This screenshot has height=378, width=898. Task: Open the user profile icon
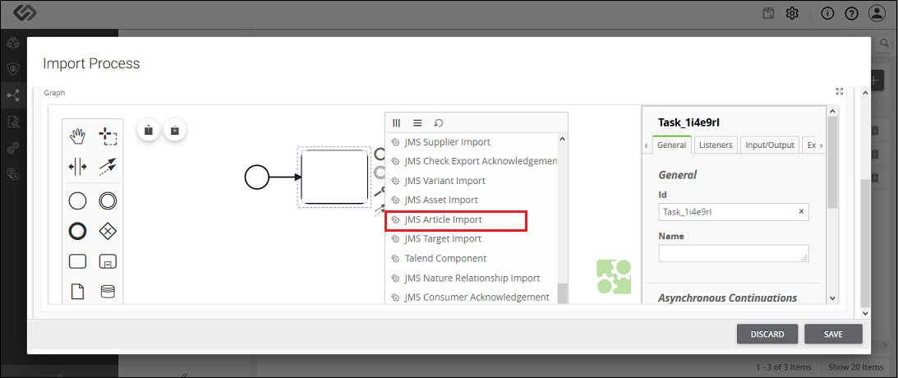tap(877, 13)
